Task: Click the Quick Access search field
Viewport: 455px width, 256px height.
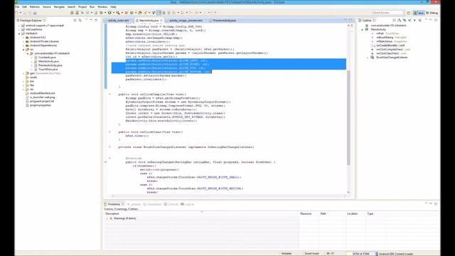Action: (x=388, y=13)
